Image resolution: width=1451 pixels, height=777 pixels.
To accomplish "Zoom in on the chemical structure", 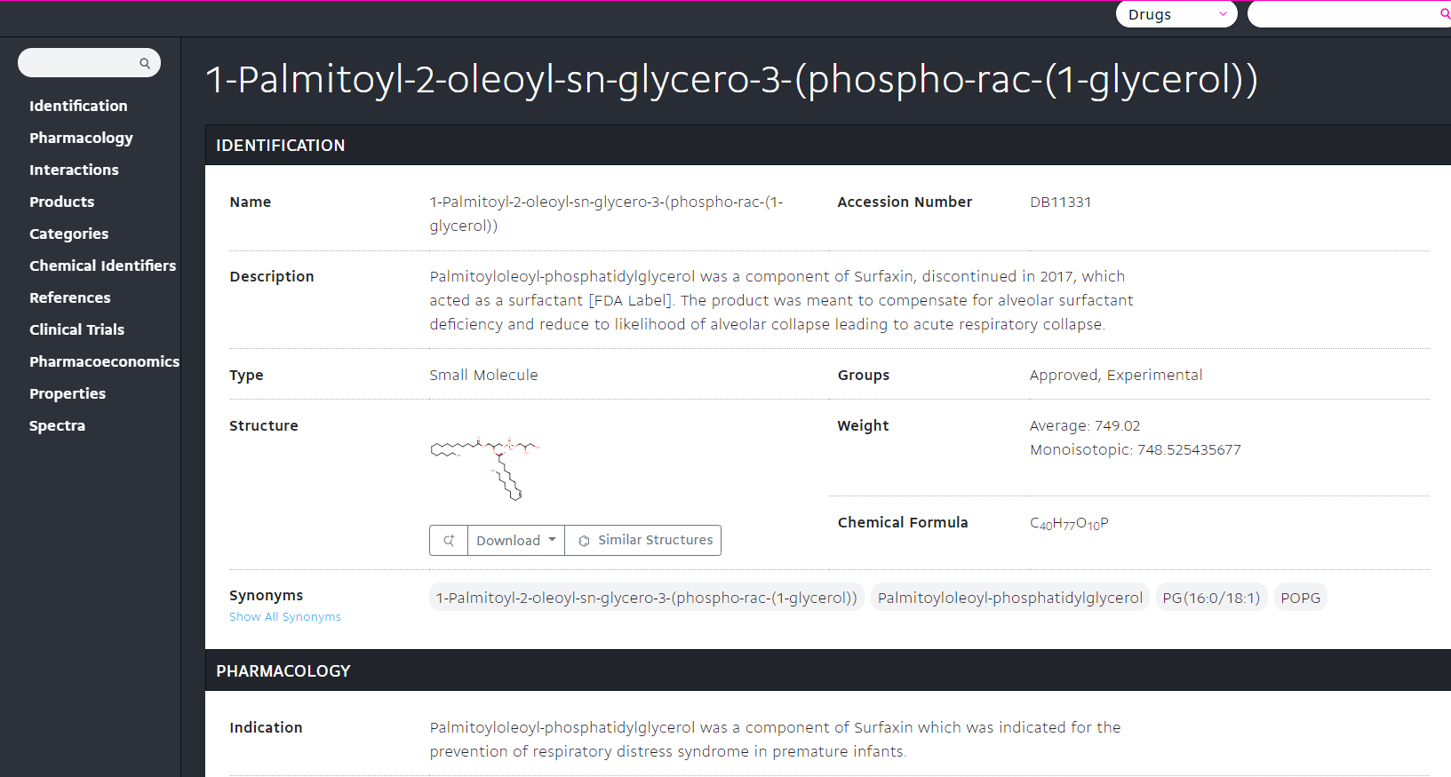I will pos(449,540).
